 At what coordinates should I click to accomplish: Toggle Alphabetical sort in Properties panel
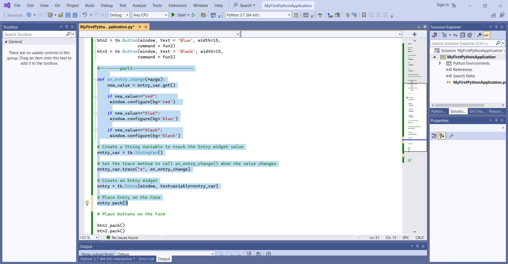(442, 136)
